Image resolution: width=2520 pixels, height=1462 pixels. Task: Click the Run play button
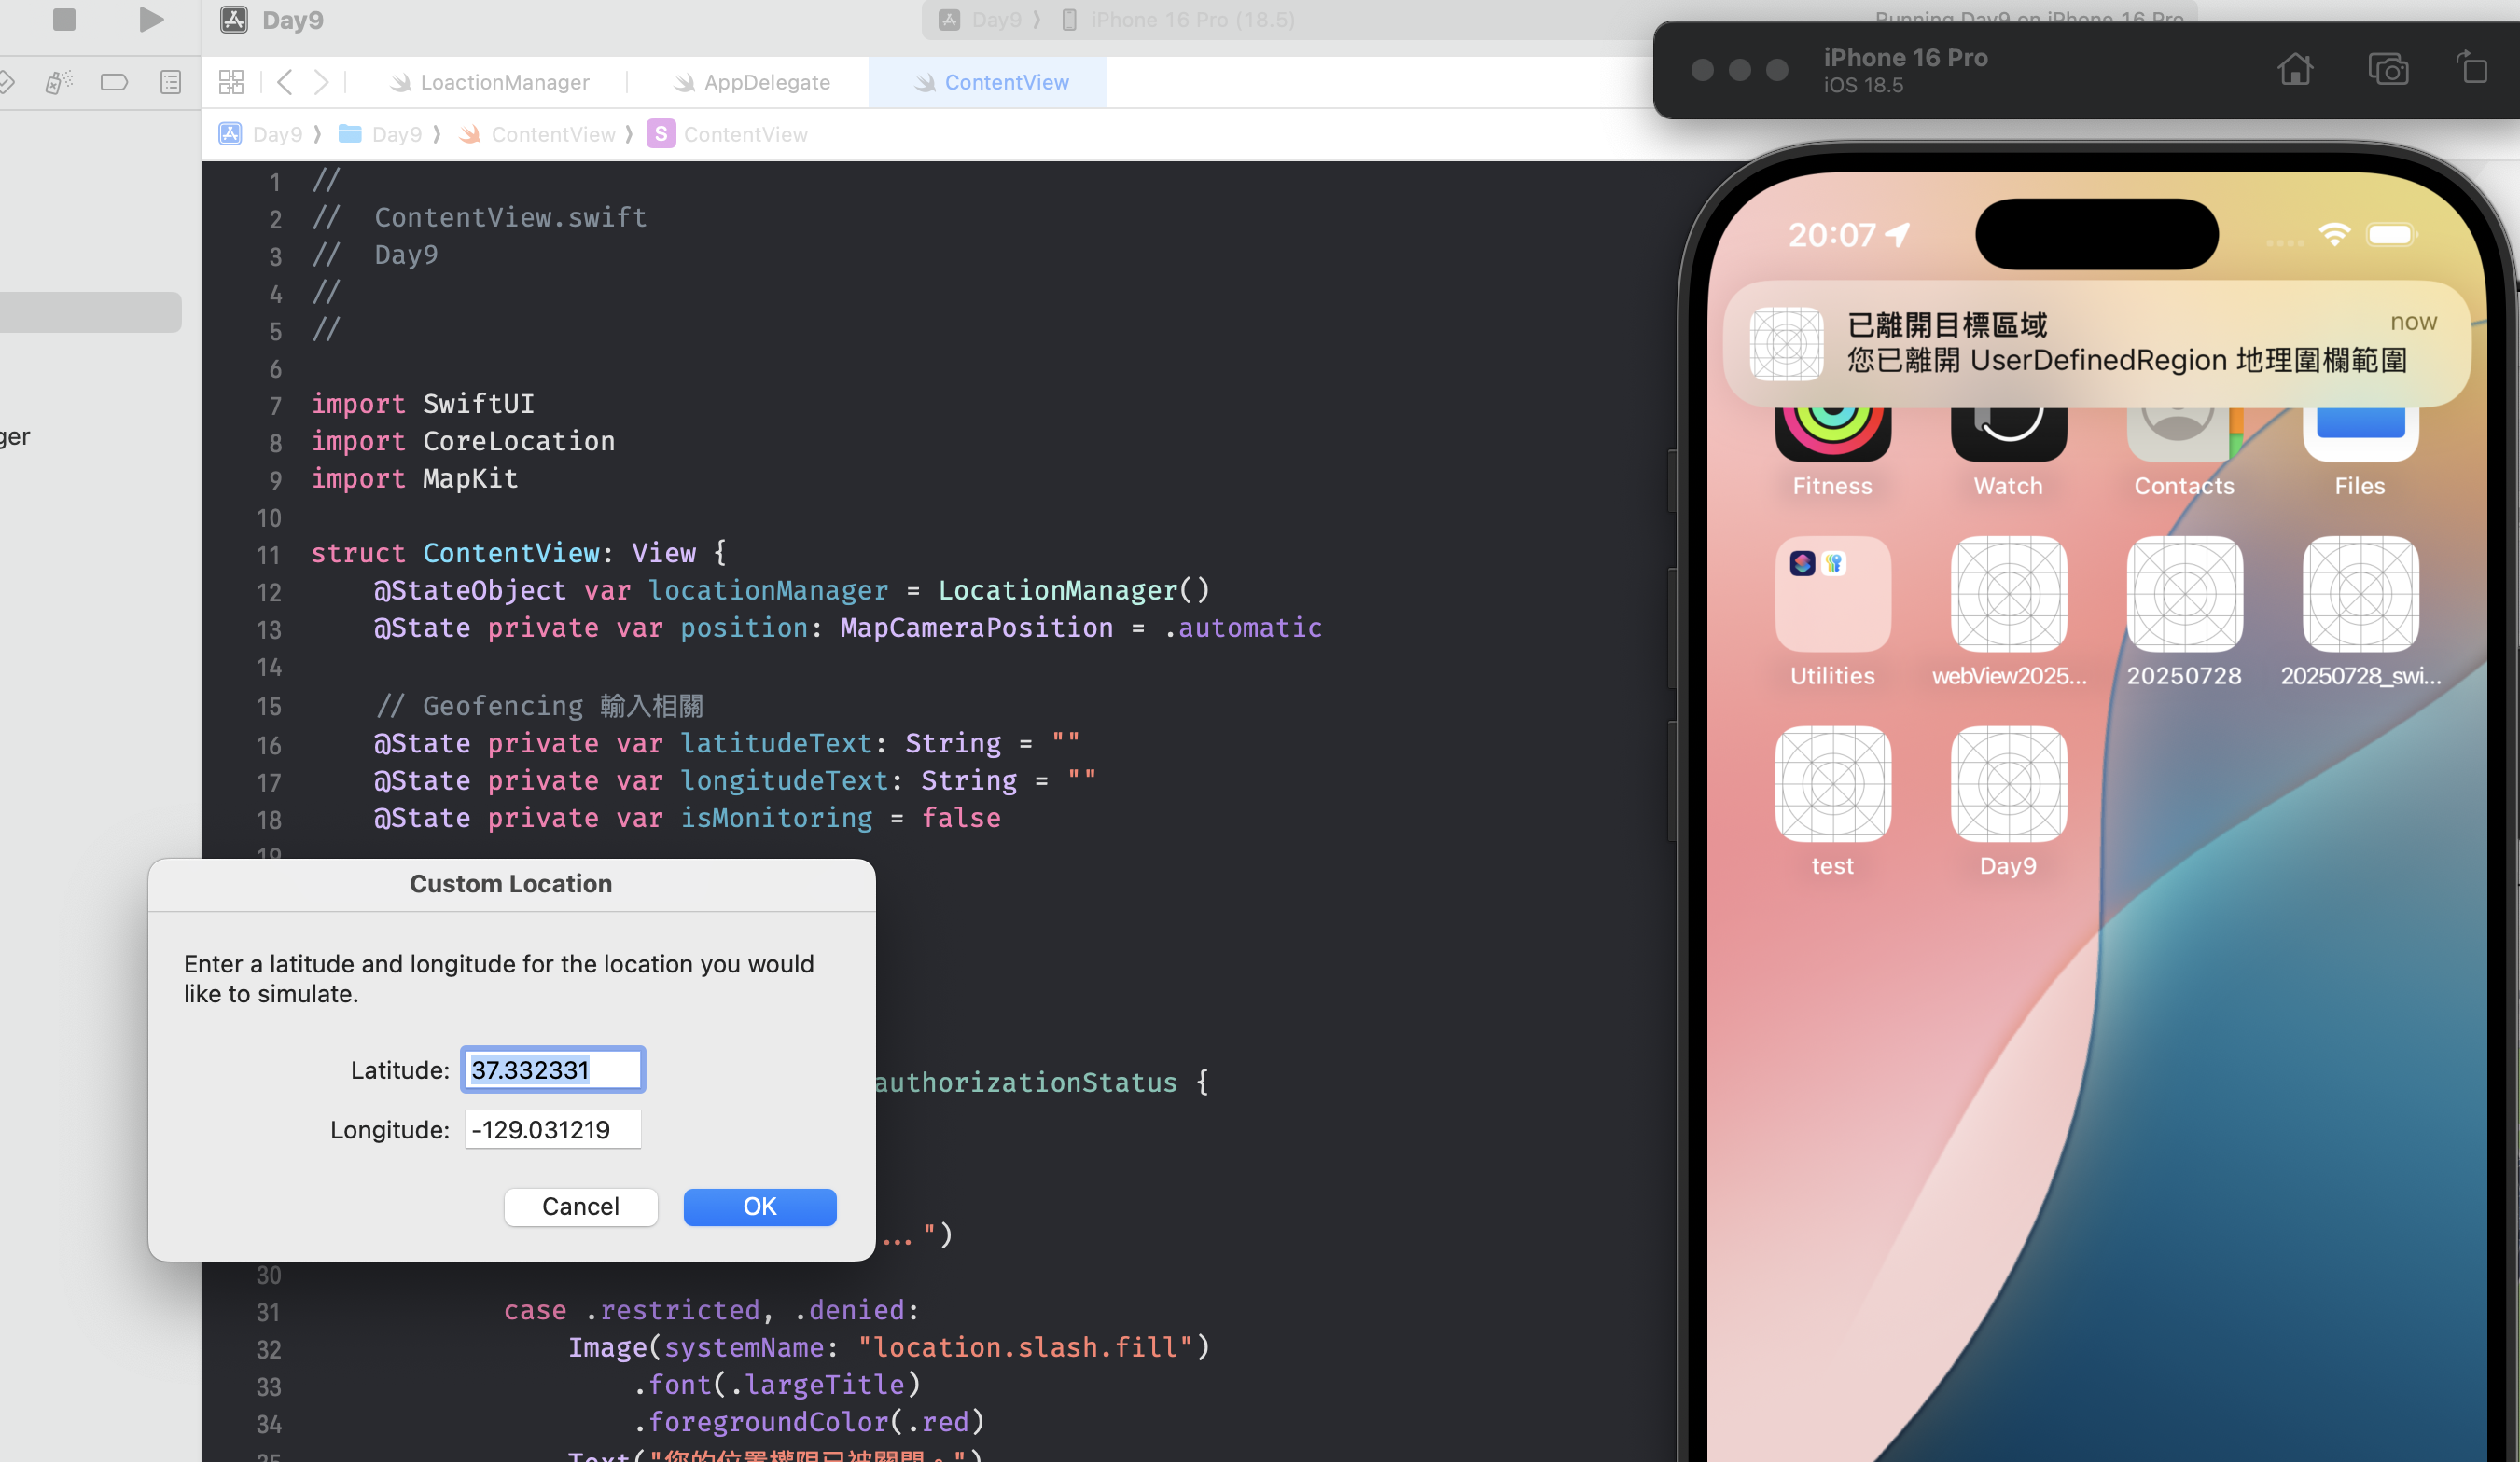click(151, 19)
